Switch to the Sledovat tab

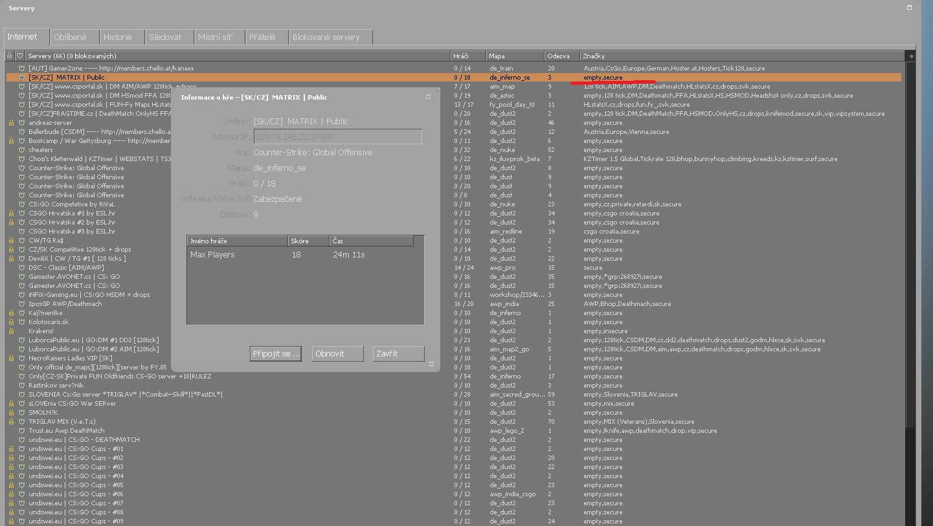[170, 38]
